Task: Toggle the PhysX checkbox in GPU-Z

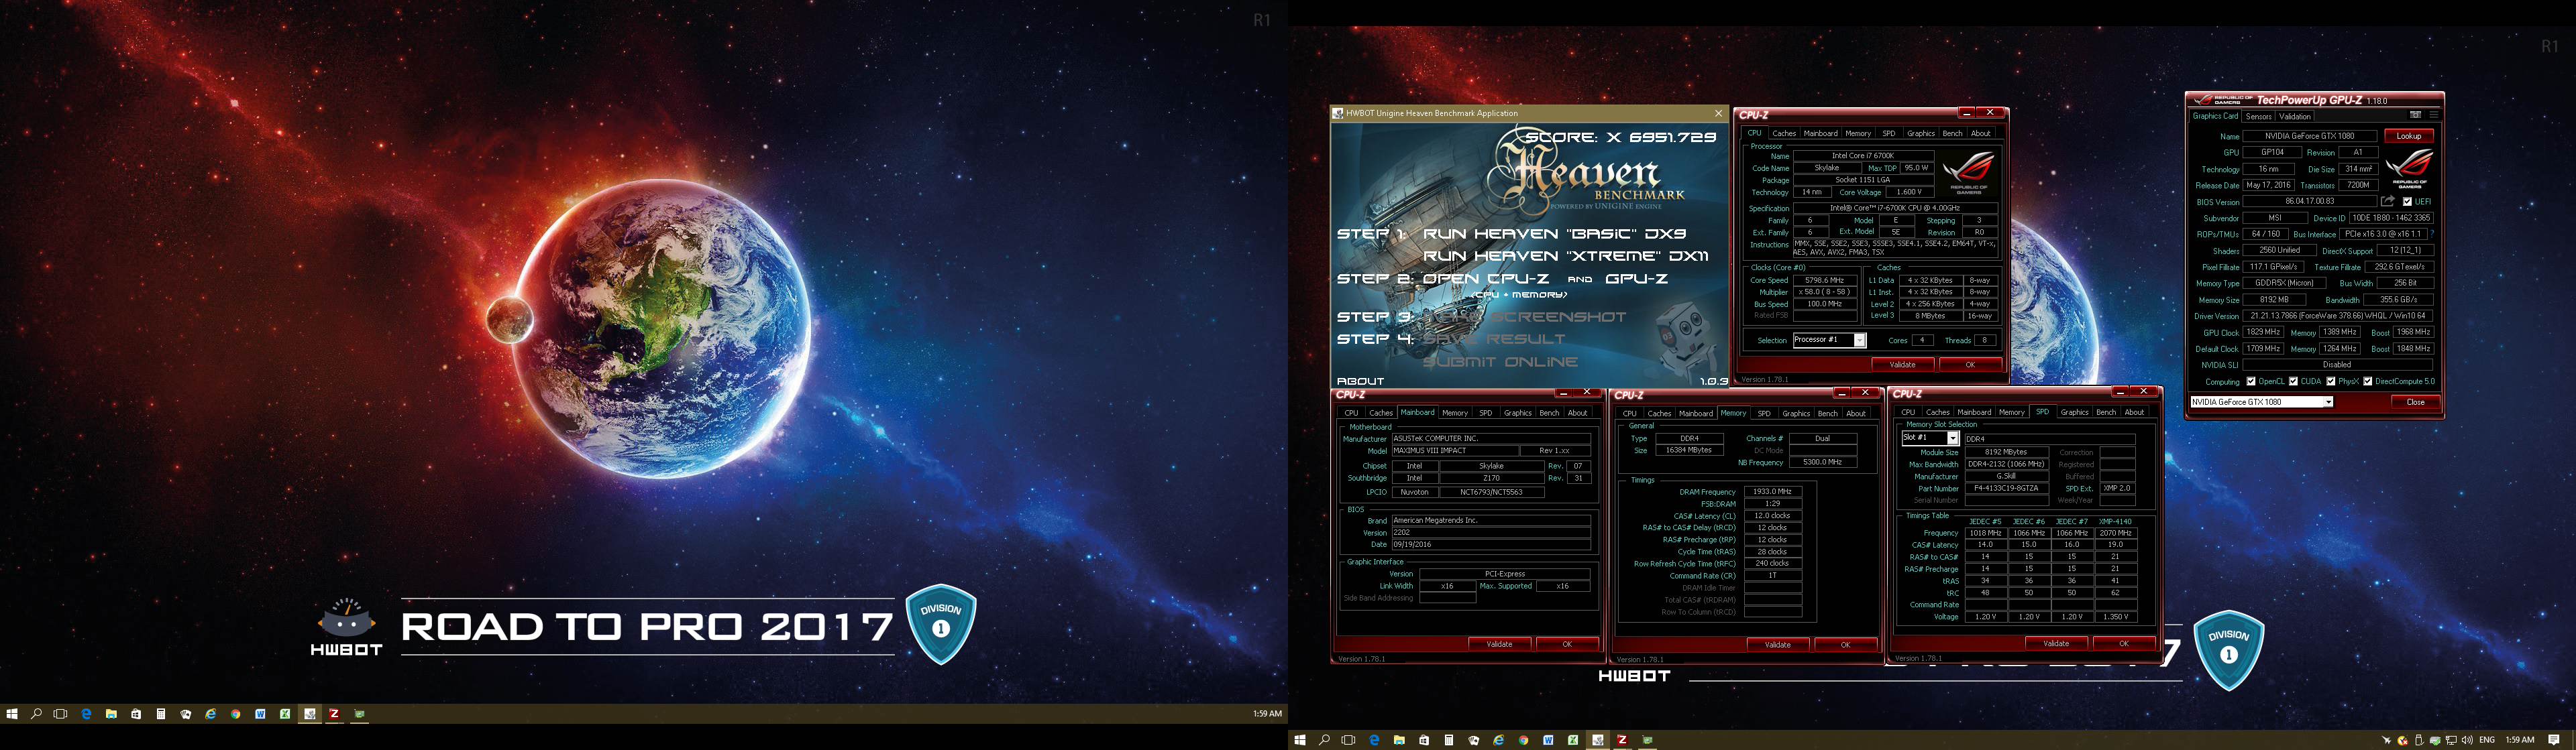Action: [x=2330, y=381]
